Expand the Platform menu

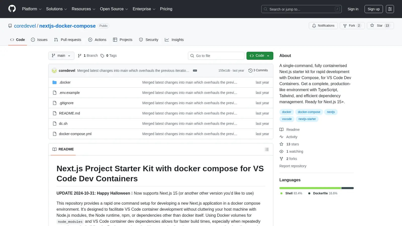pyautogui.click(x=32, y=9)
